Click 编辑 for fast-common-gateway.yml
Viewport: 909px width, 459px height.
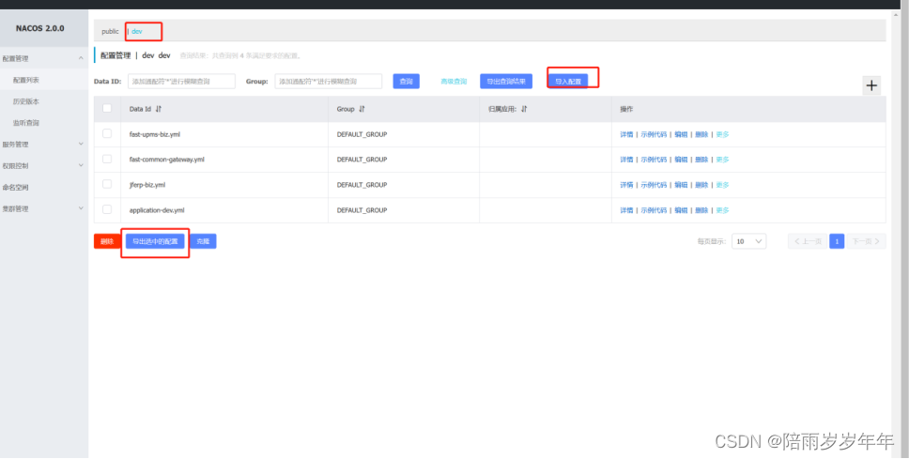(x=681, y=160)
